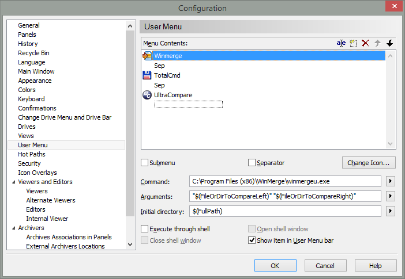Open the Command field arrow menu

(x=390, y=181)
